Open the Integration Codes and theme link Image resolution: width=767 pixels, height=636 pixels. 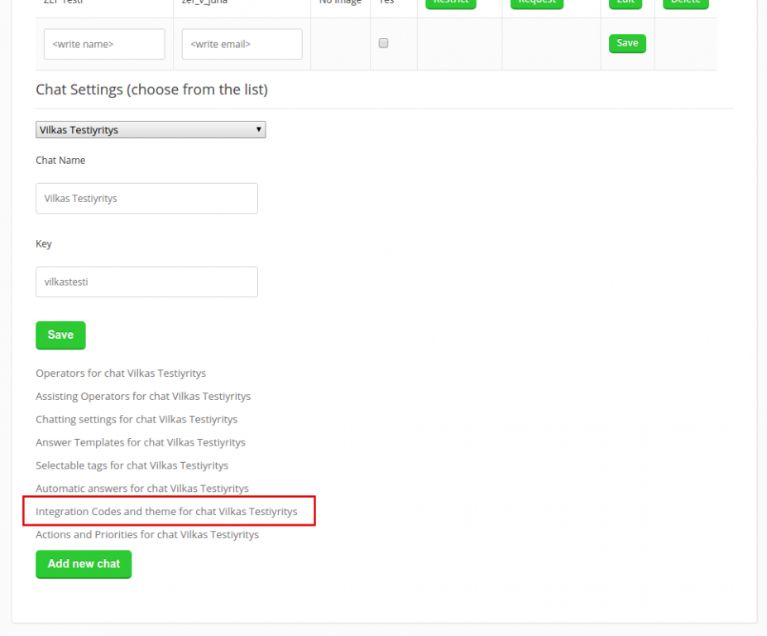(166, 511)
